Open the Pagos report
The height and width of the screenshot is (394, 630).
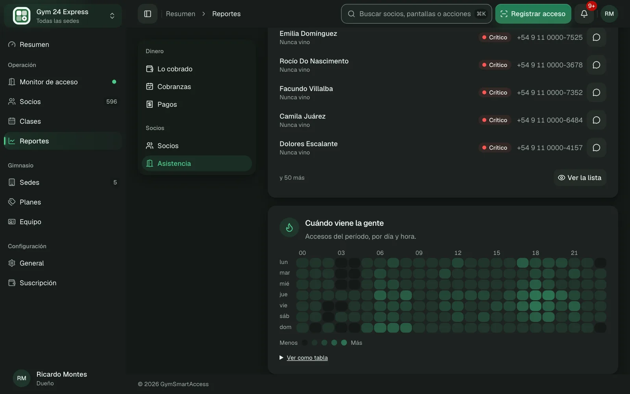197,104
